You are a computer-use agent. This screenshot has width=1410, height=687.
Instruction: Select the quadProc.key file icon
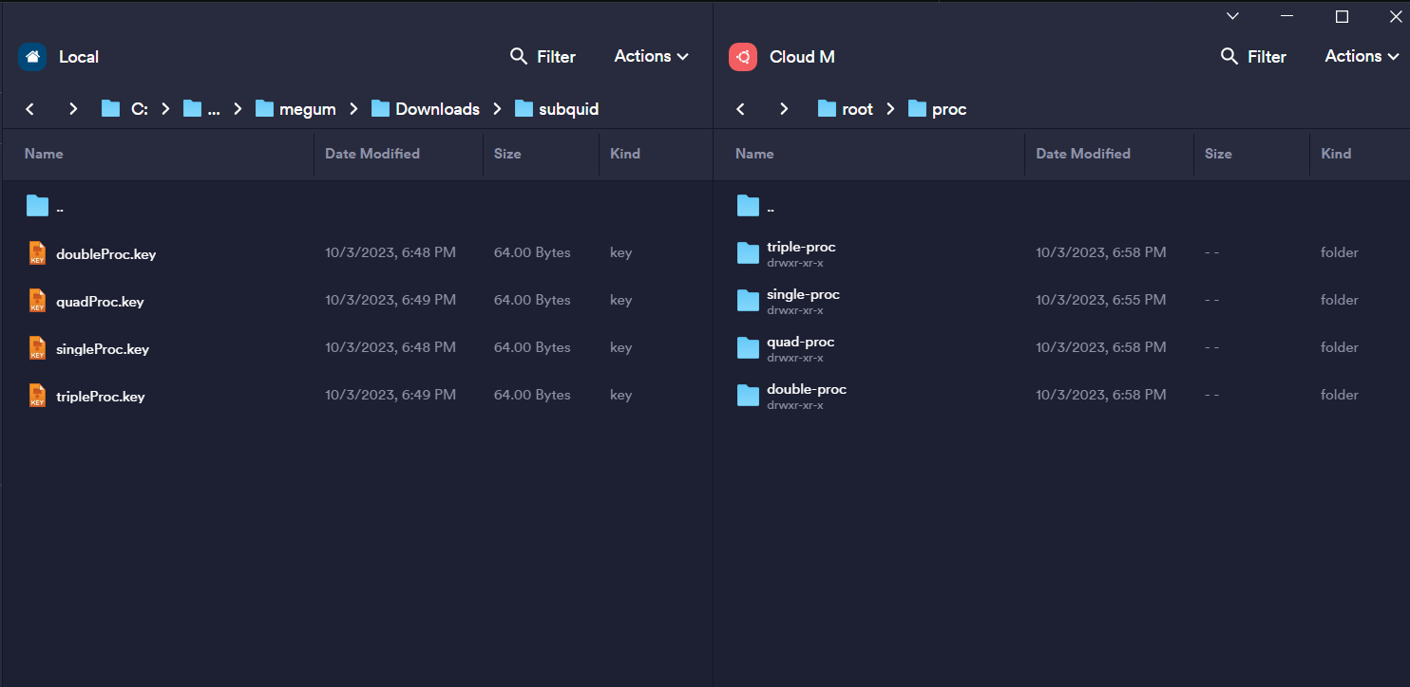click(37, 301)
